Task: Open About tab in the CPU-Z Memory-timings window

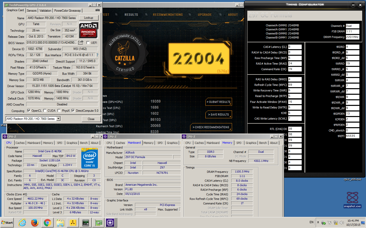Action: 274,143
